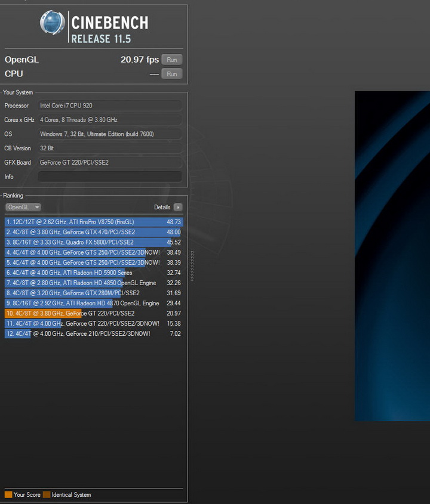The width and height of the screenshot is (430, 504).
Task: Click the 48.73 score value
Action: click(x=174, y=222)
